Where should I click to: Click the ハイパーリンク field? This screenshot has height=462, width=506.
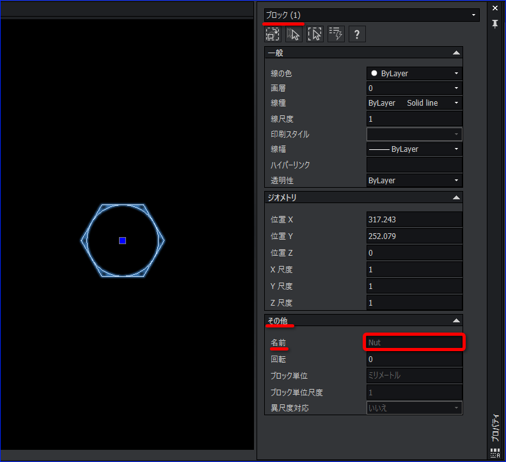click(415, 165)
